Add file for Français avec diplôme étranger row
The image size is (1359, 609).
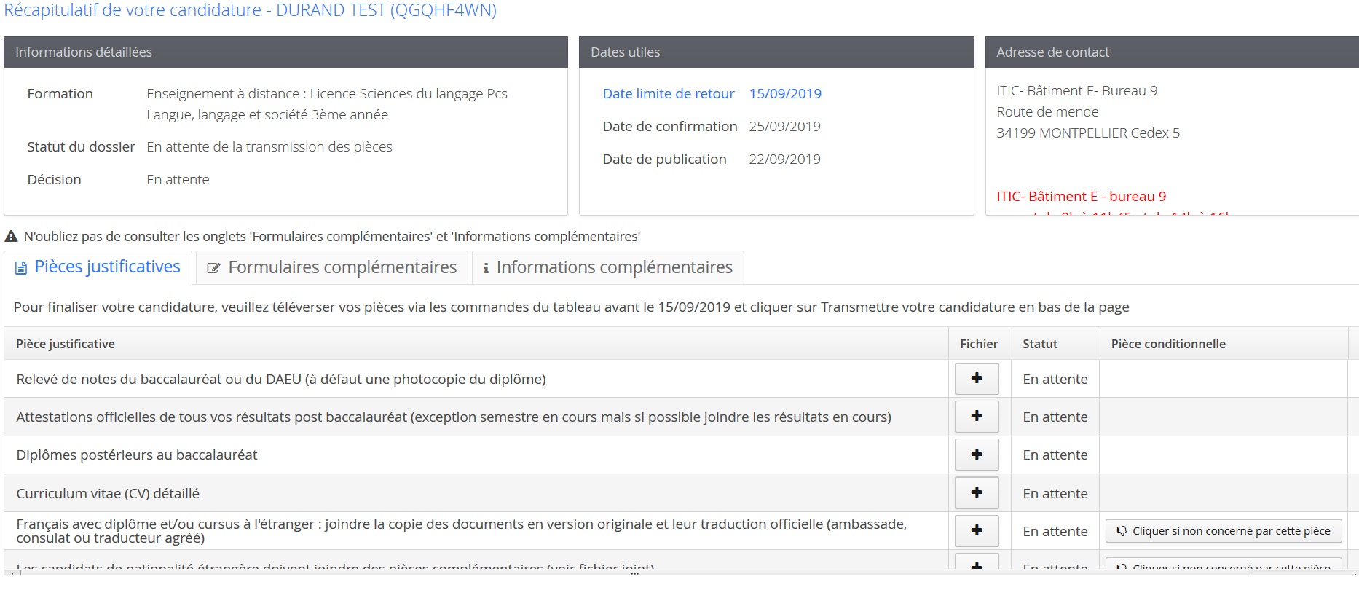pyautogui.click(x=977, y=531)
